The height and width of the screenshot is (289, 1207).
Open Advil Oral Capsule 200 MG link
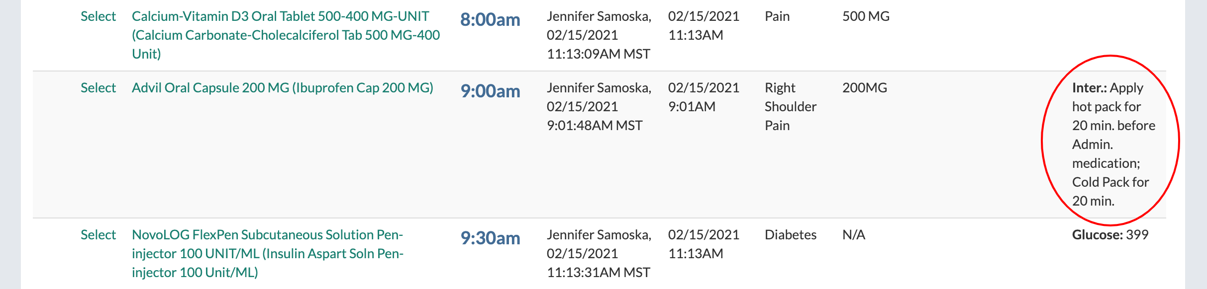point(282,88)
